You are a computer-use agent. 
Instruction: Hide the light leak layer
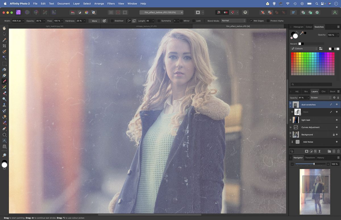(x=337, y=120)
